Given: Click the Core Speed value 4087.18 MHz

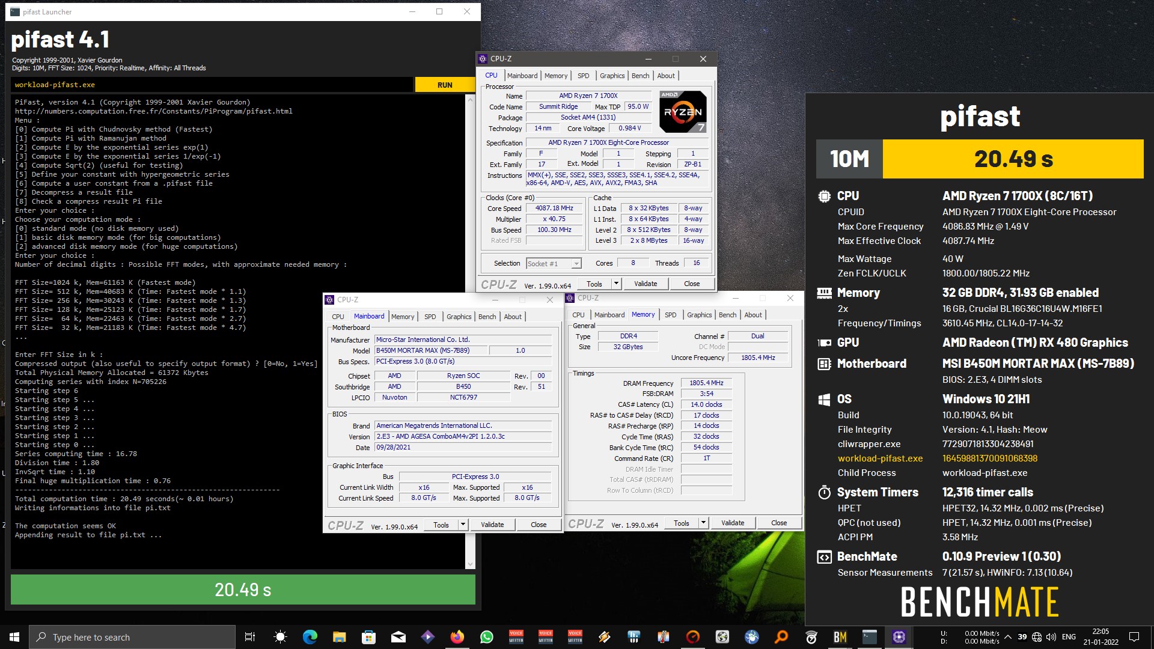Looking at the screenshot, I should click(x=554, y=209).
